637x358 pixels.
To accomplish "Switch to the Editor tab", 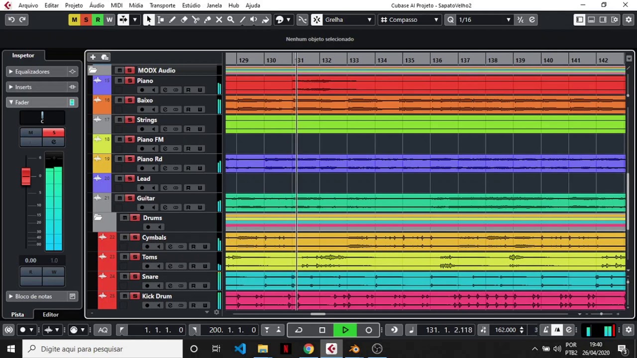I will pyautogui.click(x=50, y=314).
